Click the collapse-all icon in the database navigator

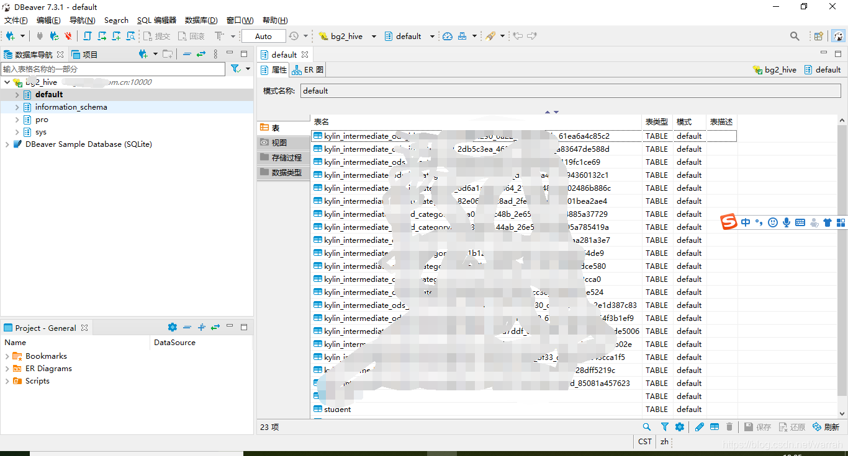coord(187,55)
